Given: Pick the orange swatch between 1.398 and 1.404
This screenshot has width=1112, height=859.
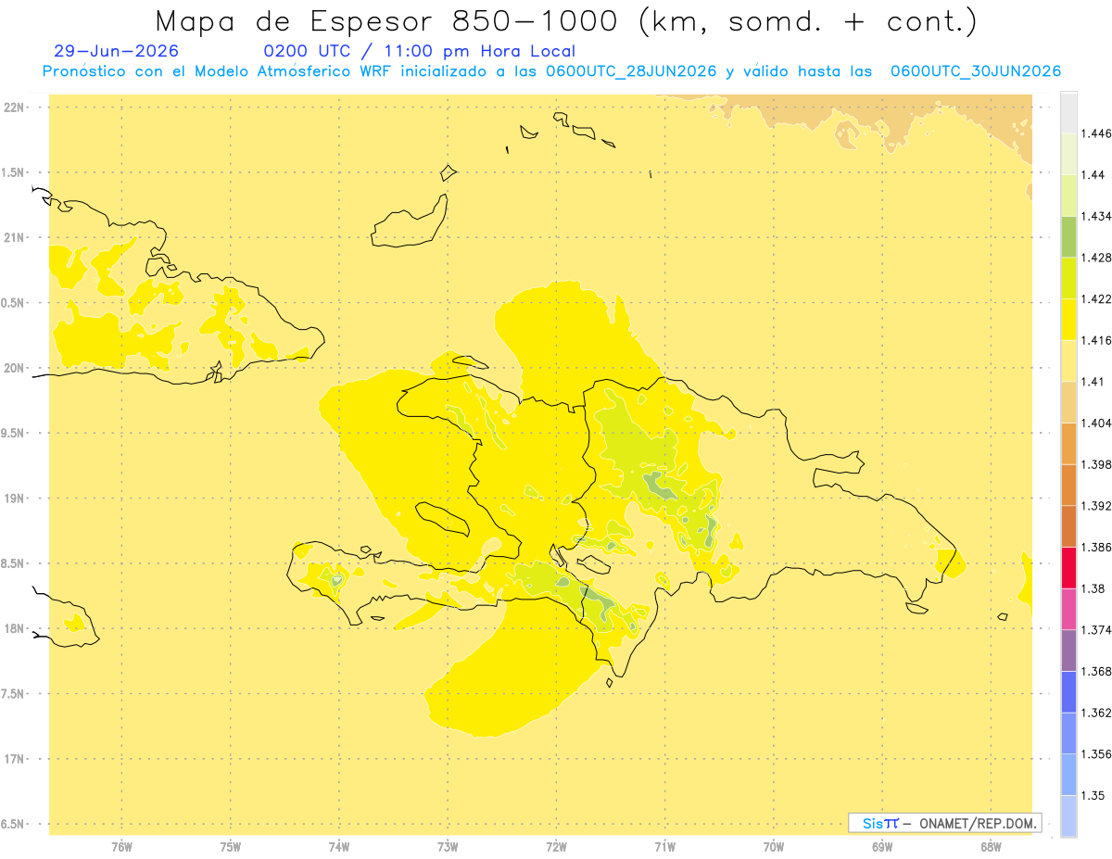Looking at the screenshot, I should (x=1068, y=443).
